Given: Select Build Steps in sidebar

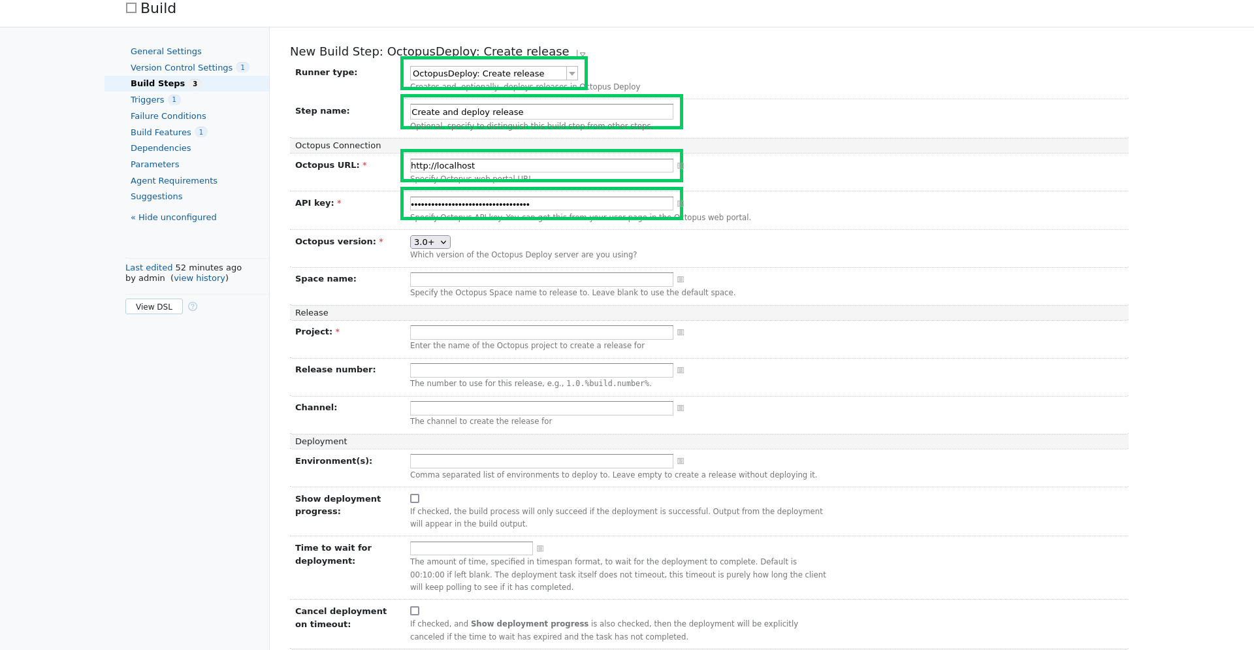Looking at the screenshot, I should click(157, 83).
